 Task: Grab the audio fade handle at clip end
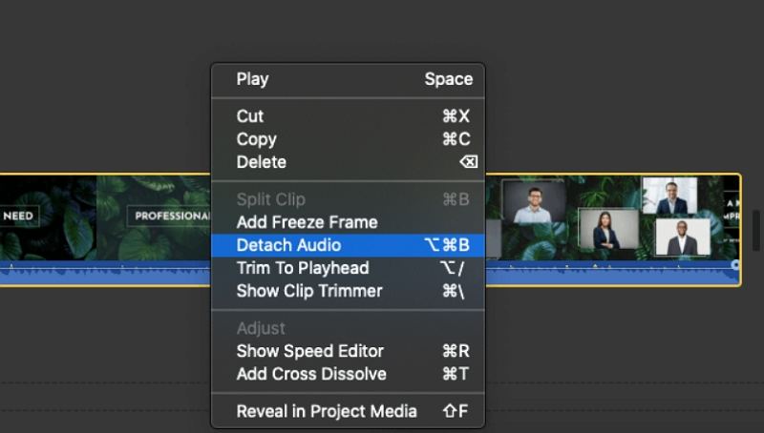(x=735, y=264)
